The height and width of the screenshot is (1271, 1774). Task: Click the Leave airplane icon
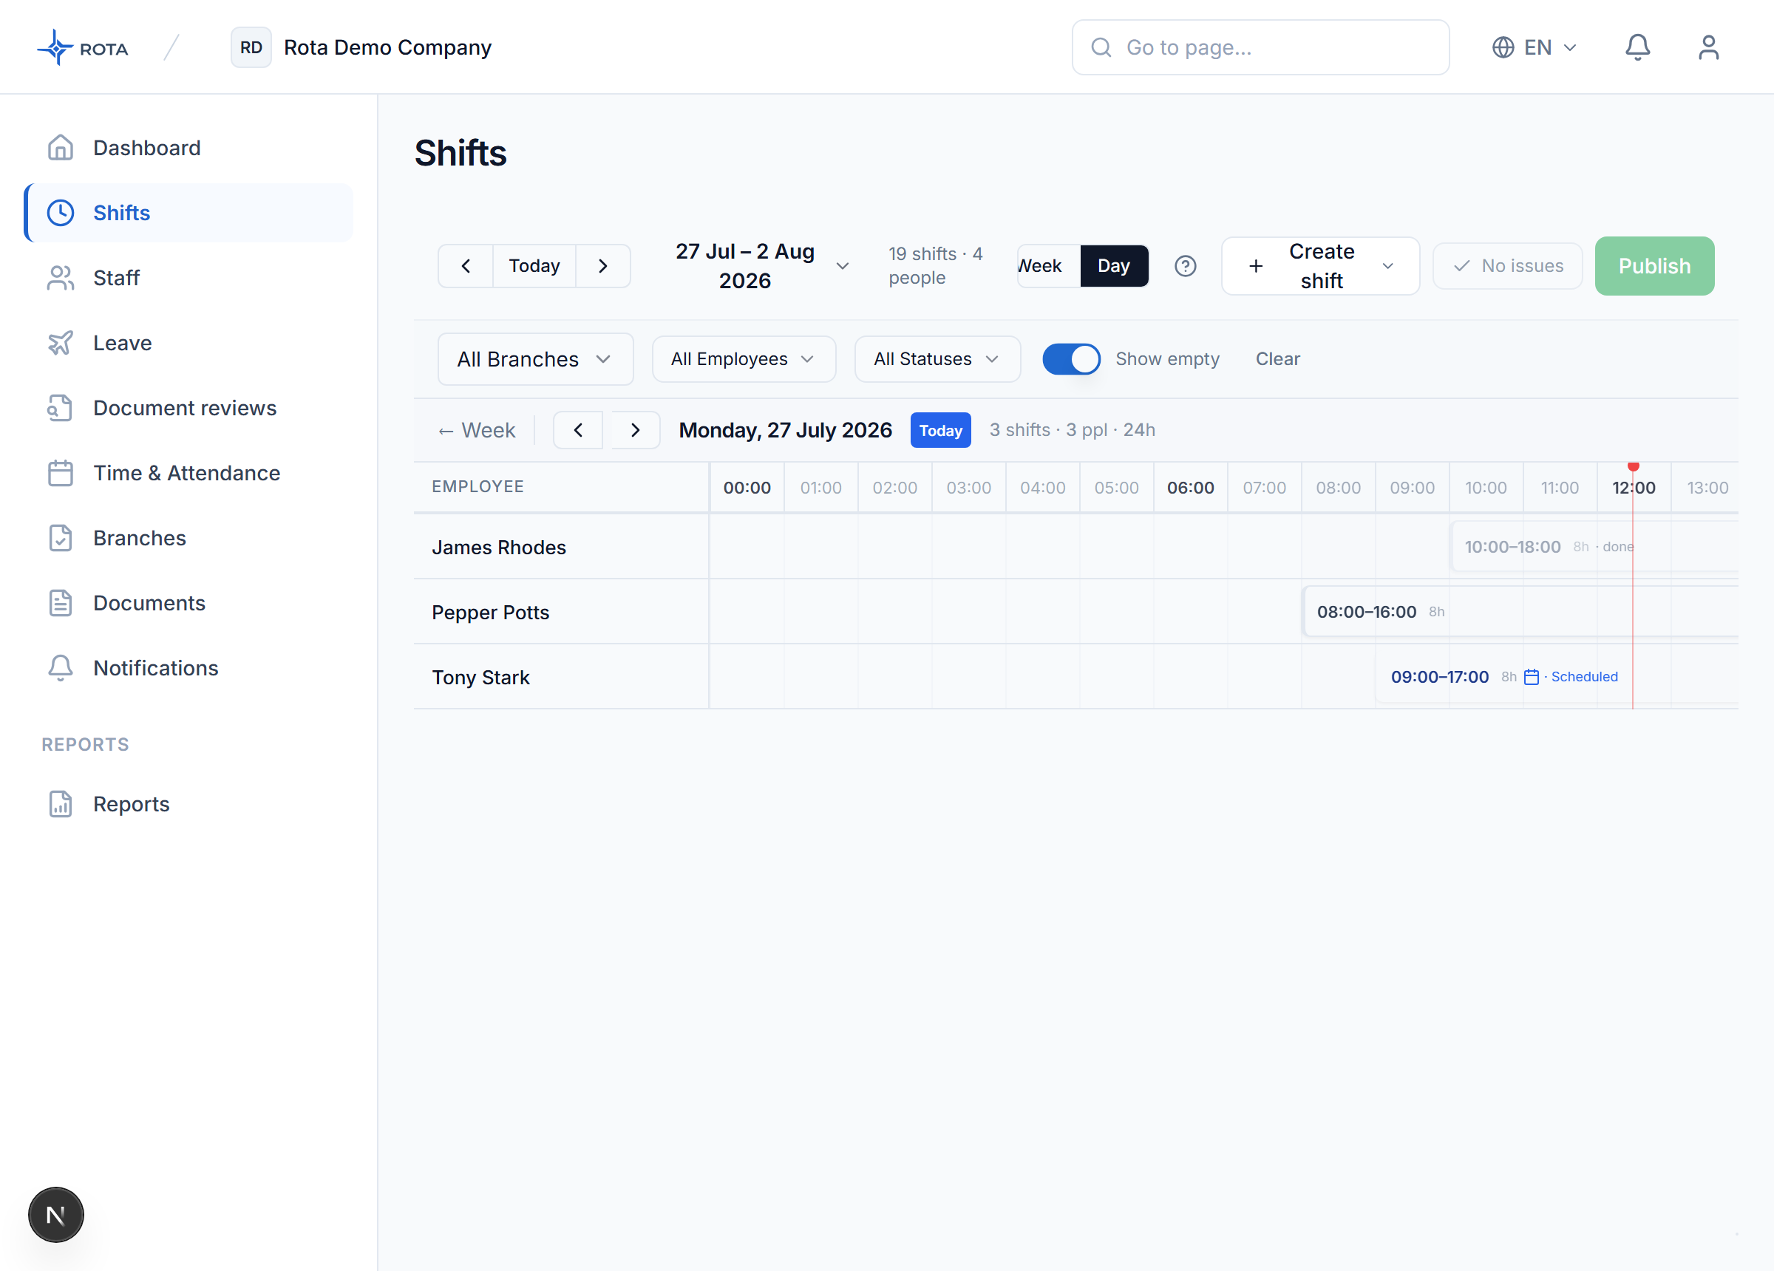pos(60,343)
